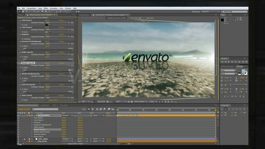Toggle transparency grid in viewer footer
265x149 pixels.
click(x=132, y=101)
